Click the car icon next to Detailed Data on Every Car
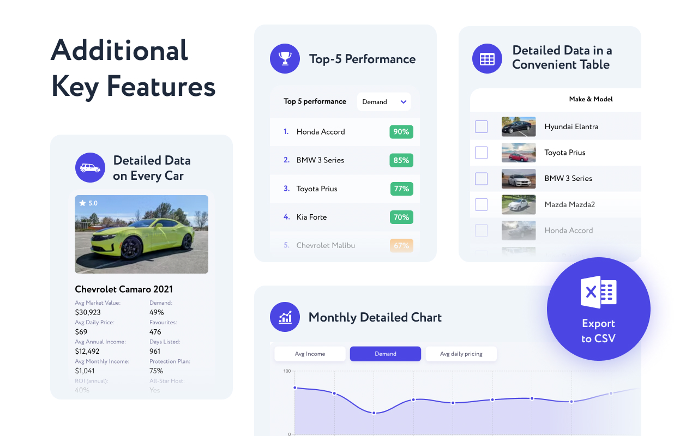This screenshot has width=698, height=436. click(x=90, y=168)
